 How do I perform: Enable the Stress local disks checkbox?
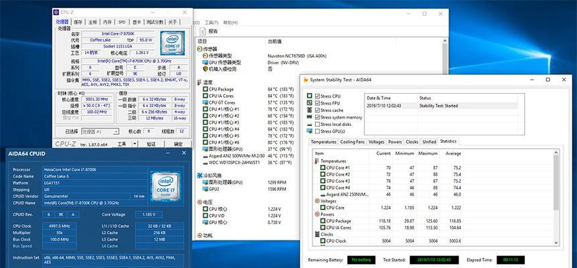(317, 124)
